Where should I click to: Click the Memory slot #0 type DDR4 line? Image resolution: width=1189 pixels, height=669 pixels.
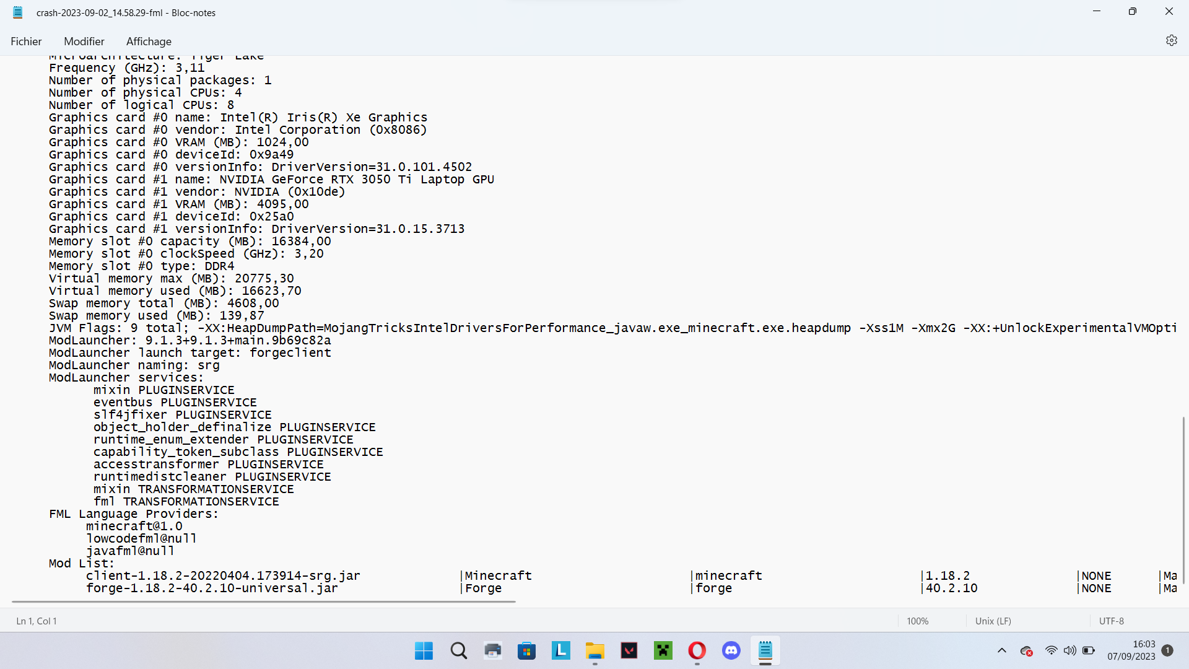coord(142,266)
